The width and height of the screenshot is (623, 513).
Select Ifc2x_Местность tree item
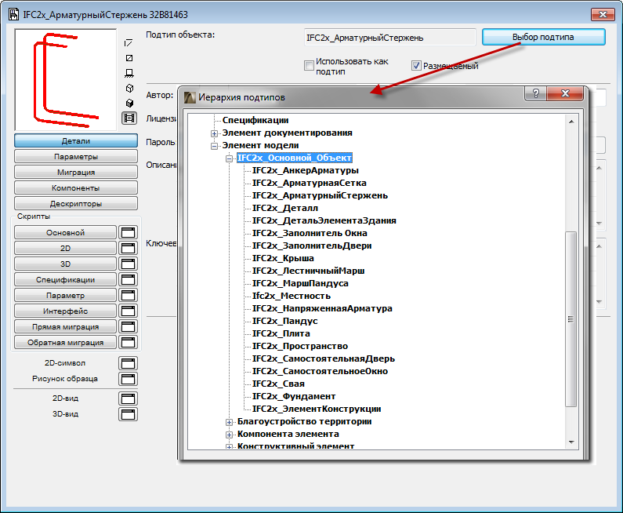[x=292, y=296]
